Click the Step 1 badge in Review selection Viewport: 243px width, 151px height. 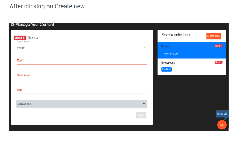coord(218,46)
